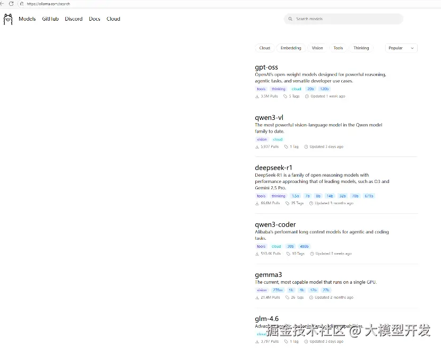Open the qwen3-vl model page

point(269,117)
